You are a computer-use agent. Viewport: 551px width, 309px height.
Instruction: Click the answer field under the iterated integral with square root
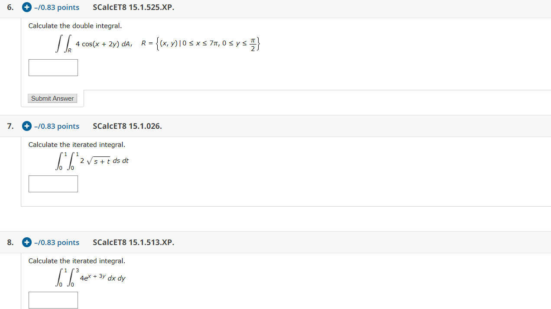pos(53,184)
